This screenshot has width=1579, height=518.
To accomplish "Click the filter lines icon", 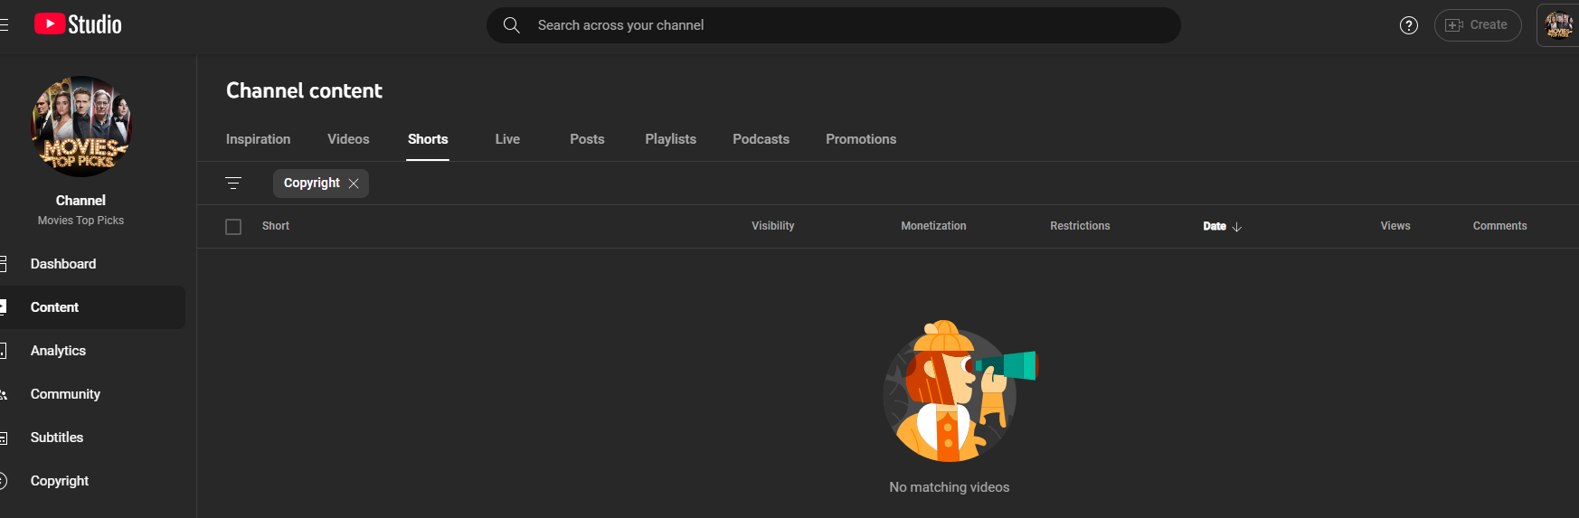I will pyautogui.click(x=233, y=184).
